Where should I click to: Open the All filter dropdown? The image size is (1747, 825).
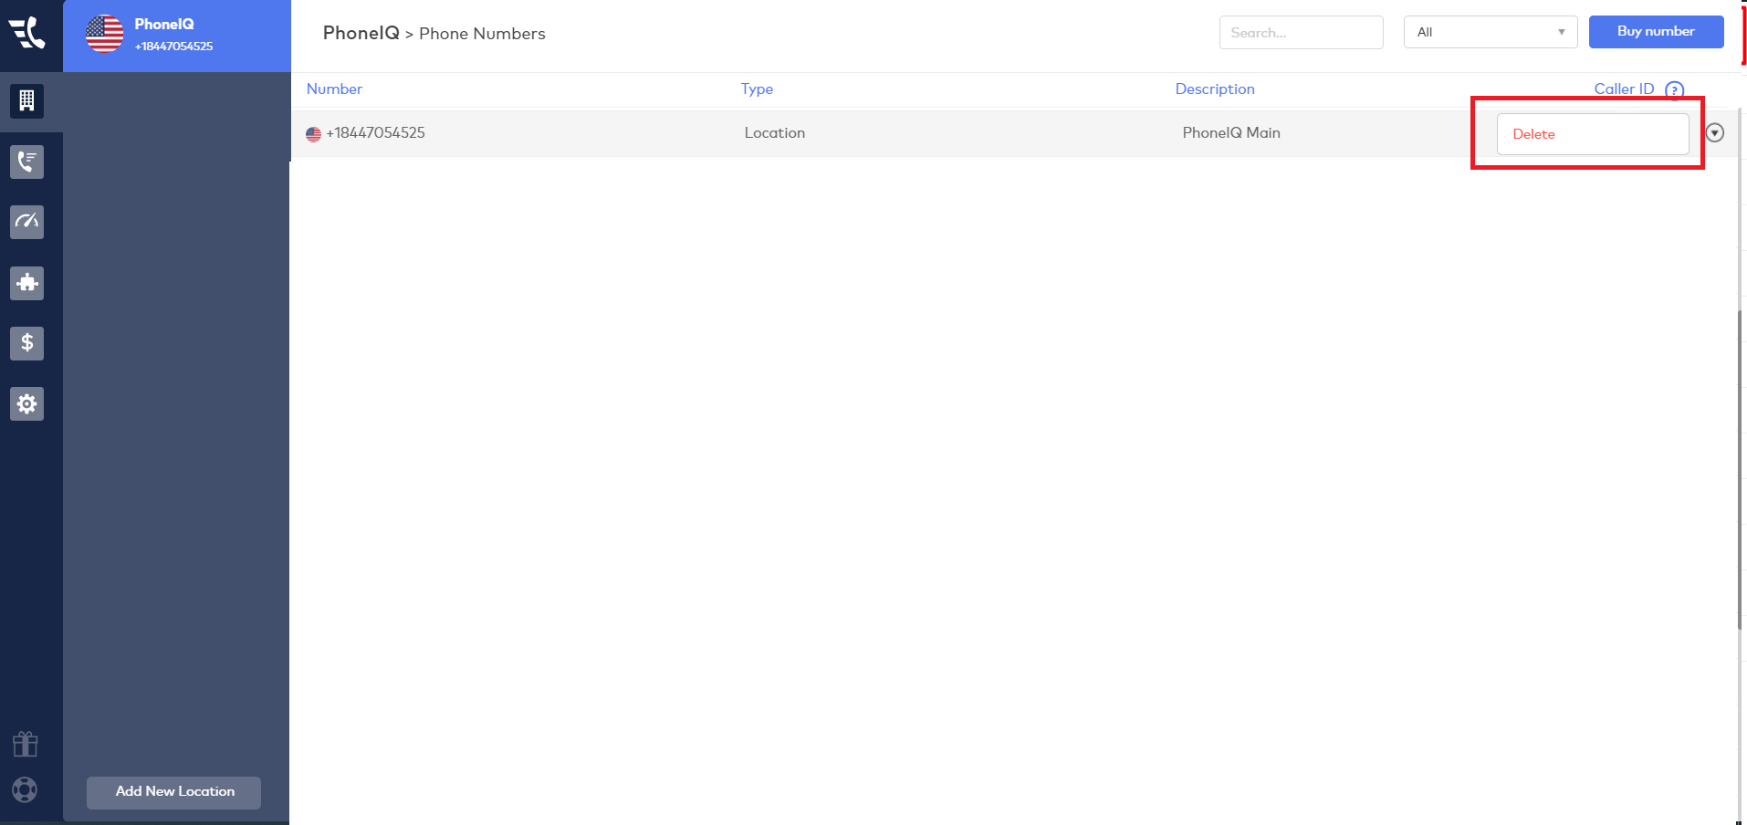coord(1491,32)
